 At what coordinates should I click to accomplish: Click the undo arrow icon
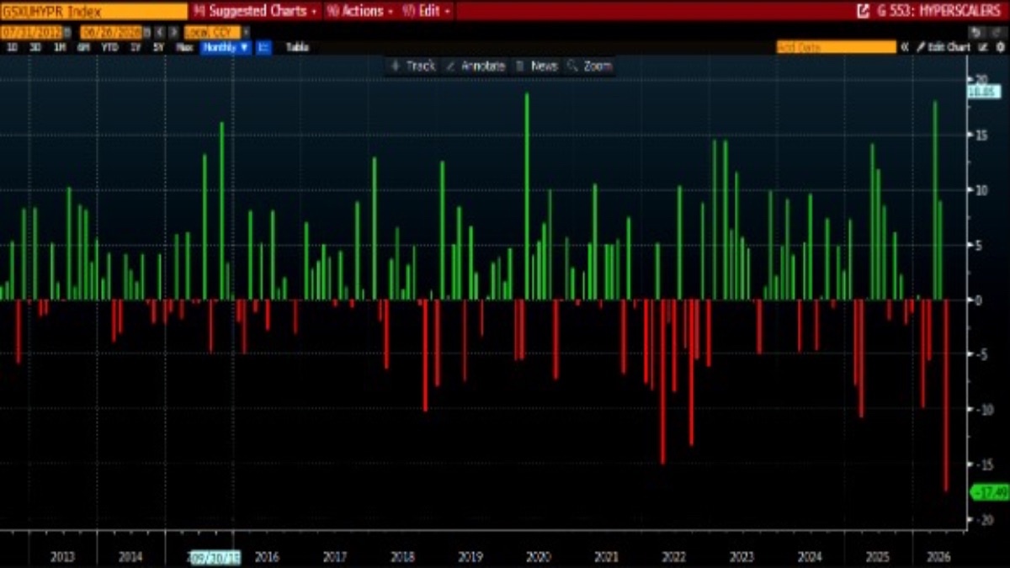976,32
